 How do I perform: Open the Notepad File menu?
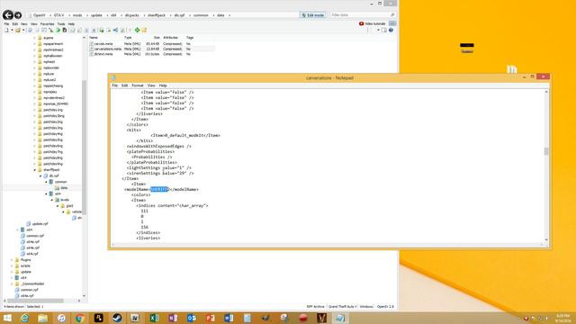115,85
